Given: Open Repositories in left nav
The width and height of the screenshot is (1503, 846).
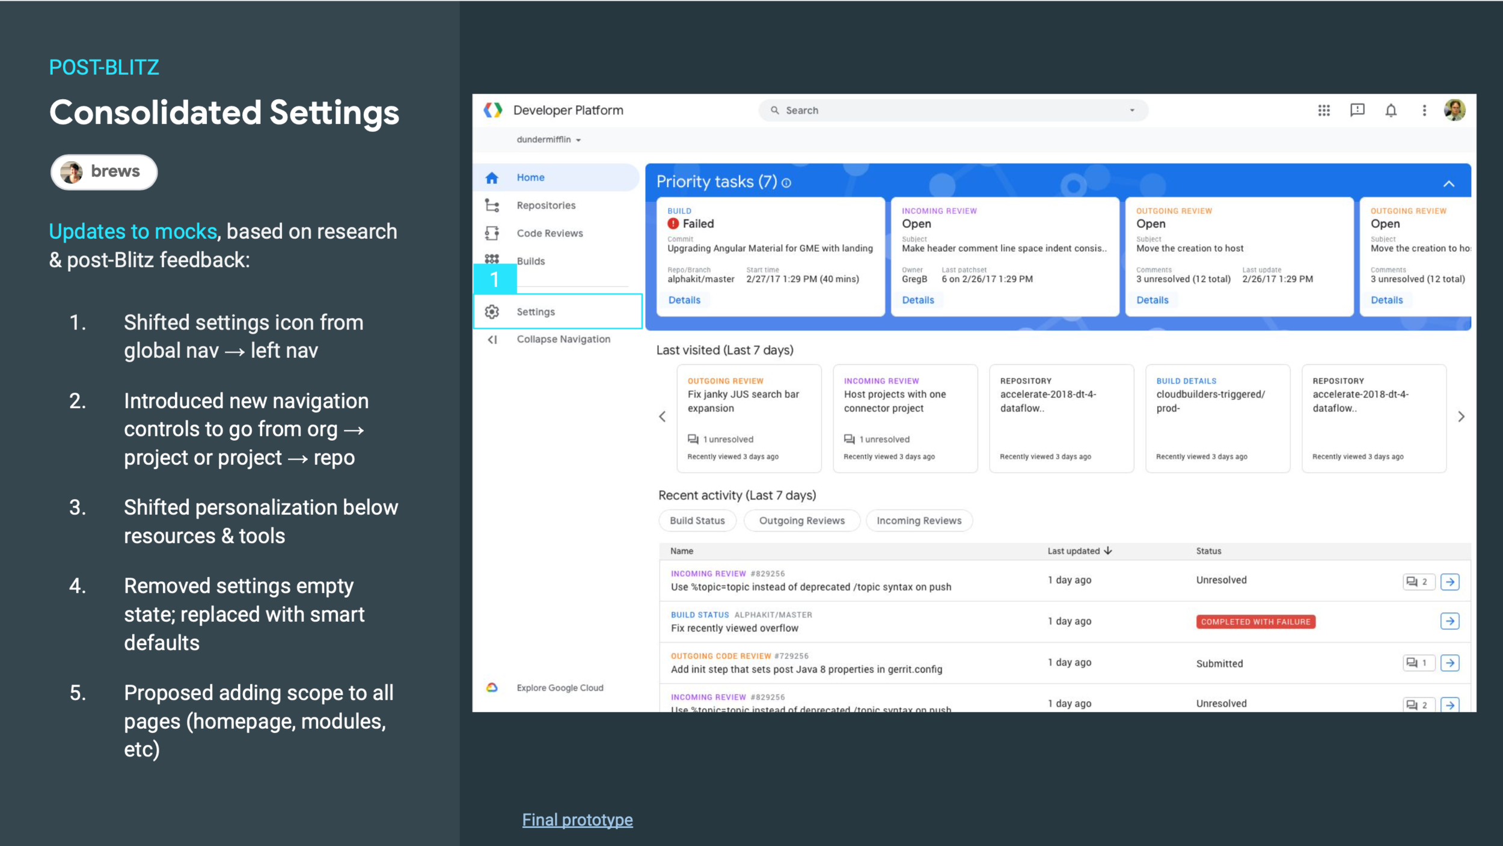Looking at the screenshot, I should point(545,205).
